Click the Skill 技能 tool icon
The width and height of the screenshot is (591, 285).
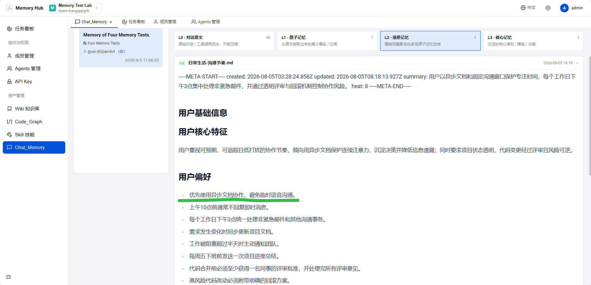pyautogui.click(x=10, y=135)
